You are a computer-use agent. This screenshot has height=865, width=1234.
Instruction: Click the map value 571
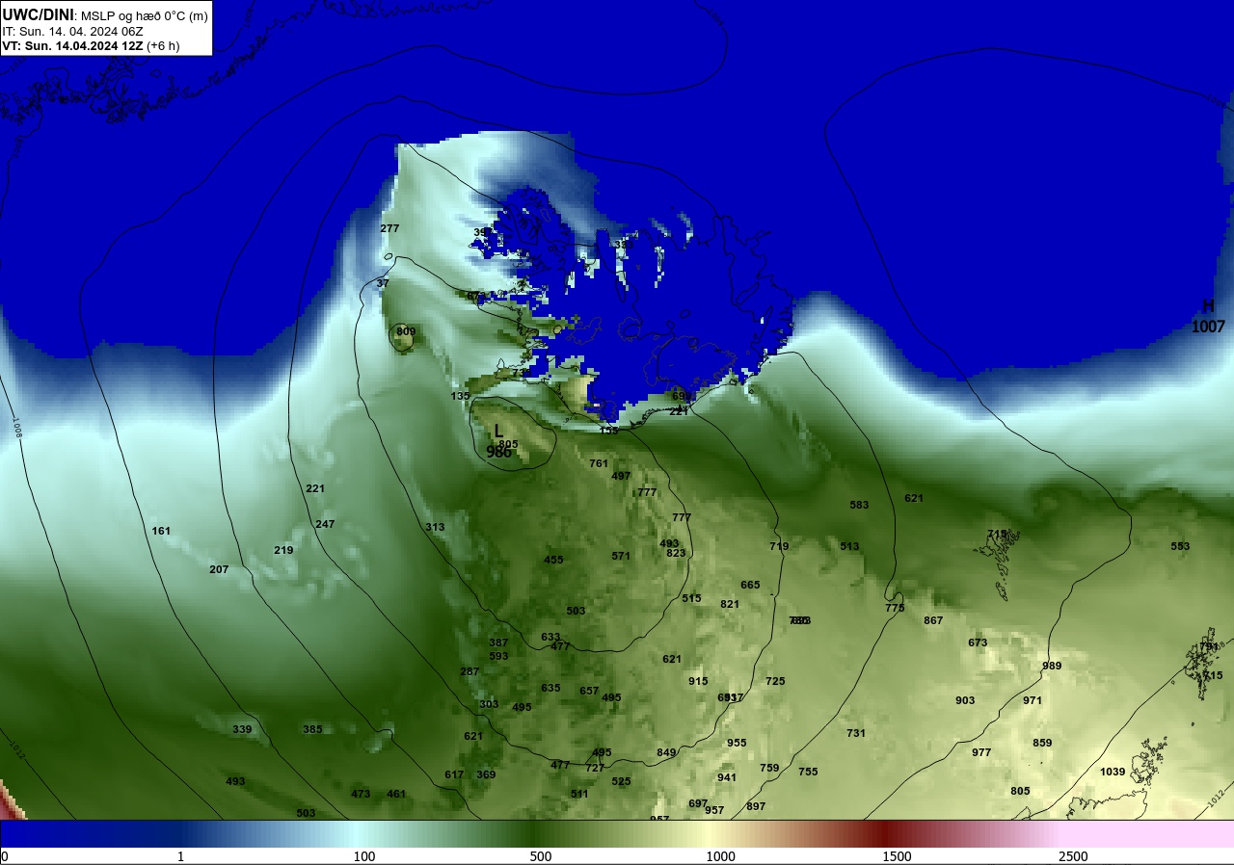[x=621, y=556]
